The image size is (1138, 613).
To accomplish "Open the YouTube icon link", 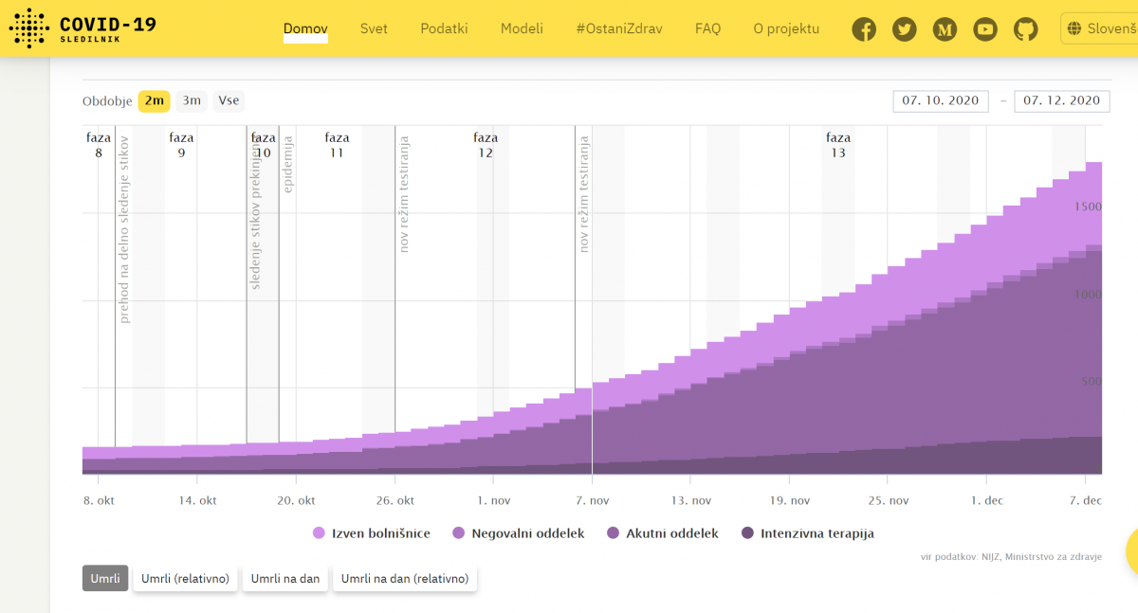I will [x=985, y=29].
